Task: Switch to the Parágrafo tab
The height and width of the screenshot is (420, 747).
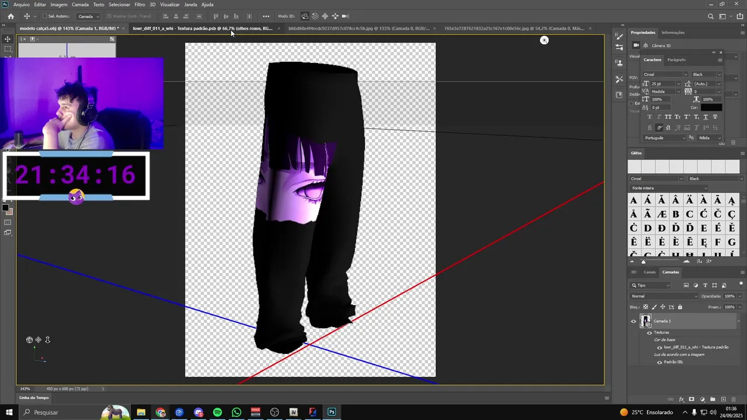Action: pos(676,60)
